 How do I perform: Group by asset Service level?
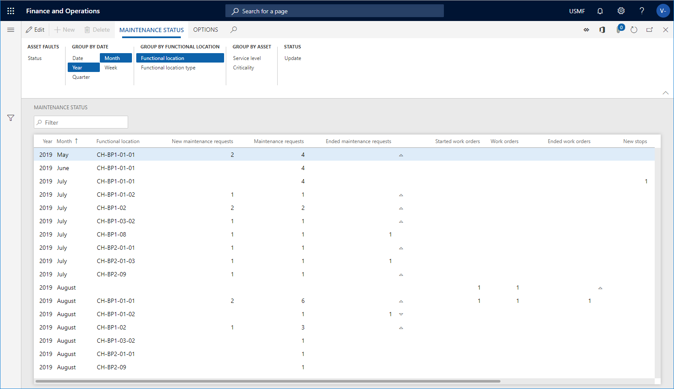[247, 58]
